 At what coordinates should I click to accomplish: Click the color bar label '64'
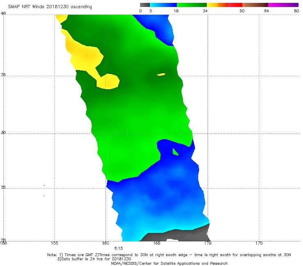[x=267, y=11]
